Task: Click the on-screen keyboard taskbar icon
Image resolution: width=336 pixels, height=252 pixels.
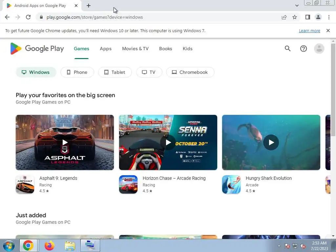Action: pyautogui.click(x=90, y=245)
